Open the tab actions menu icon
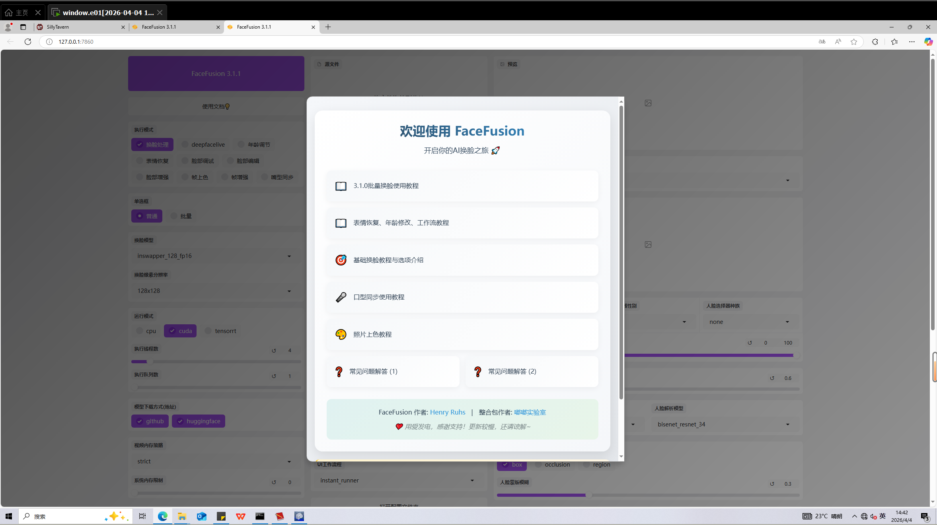 (x=23, y=27)
